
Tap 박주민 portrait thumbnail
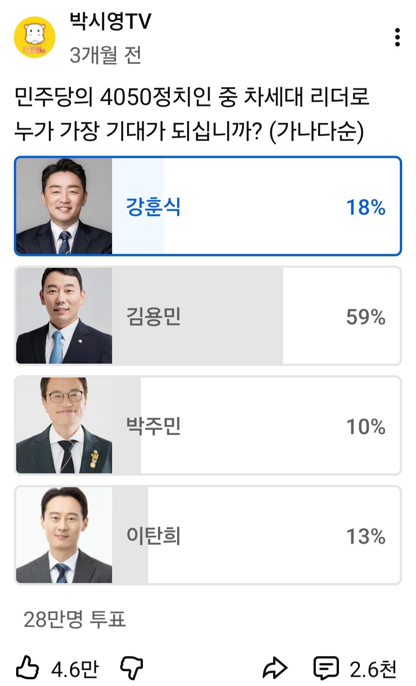point(64,425)
